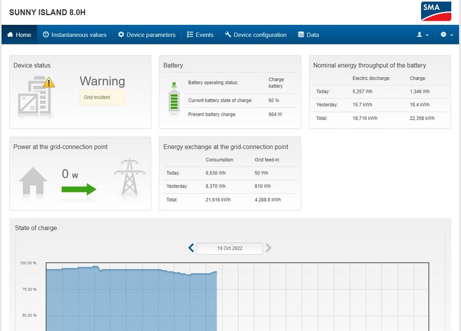Click the "Warning" device status text
The width and height of the screenshot is (461, 331).
pos(102,81)
